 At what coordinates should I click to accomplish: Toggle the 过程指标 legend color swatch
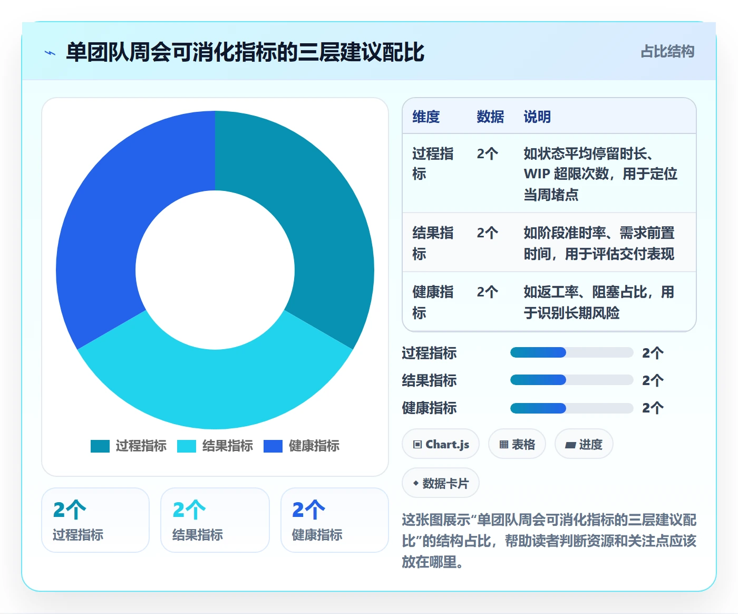pos(100,446)
